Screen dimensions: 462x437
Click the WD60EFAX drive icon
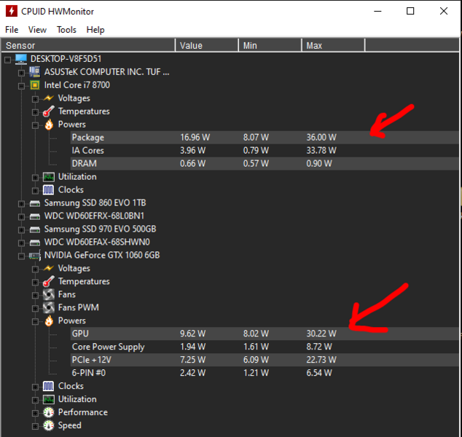pos(35,243)
